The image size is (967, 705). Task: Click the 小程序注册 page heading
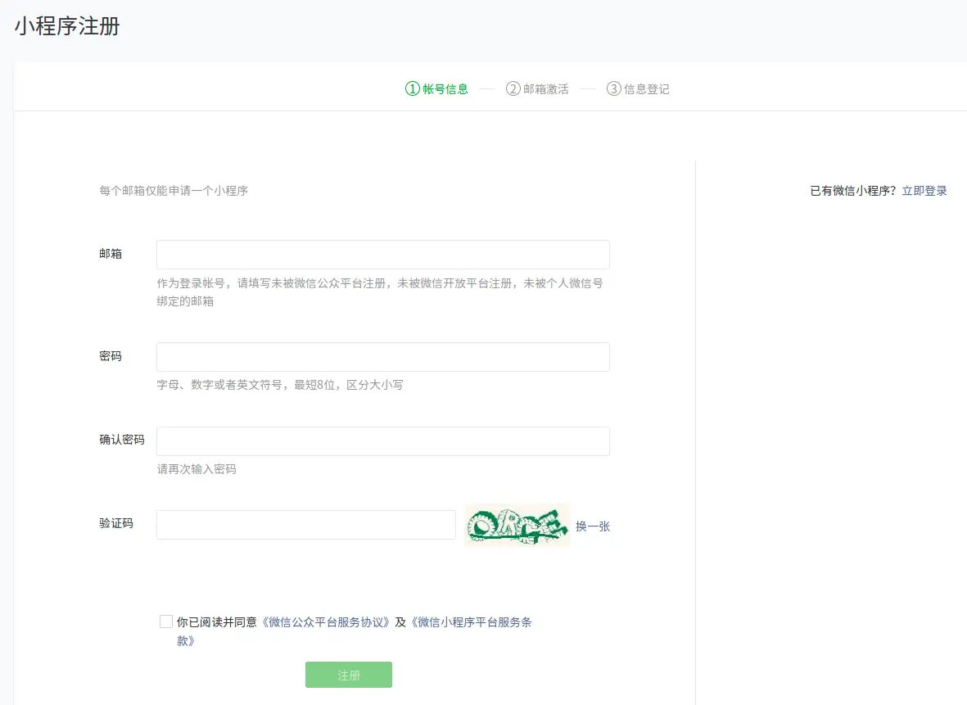point(67,26)
